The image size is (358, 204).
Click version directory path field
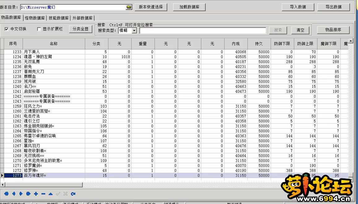(73, 7)
